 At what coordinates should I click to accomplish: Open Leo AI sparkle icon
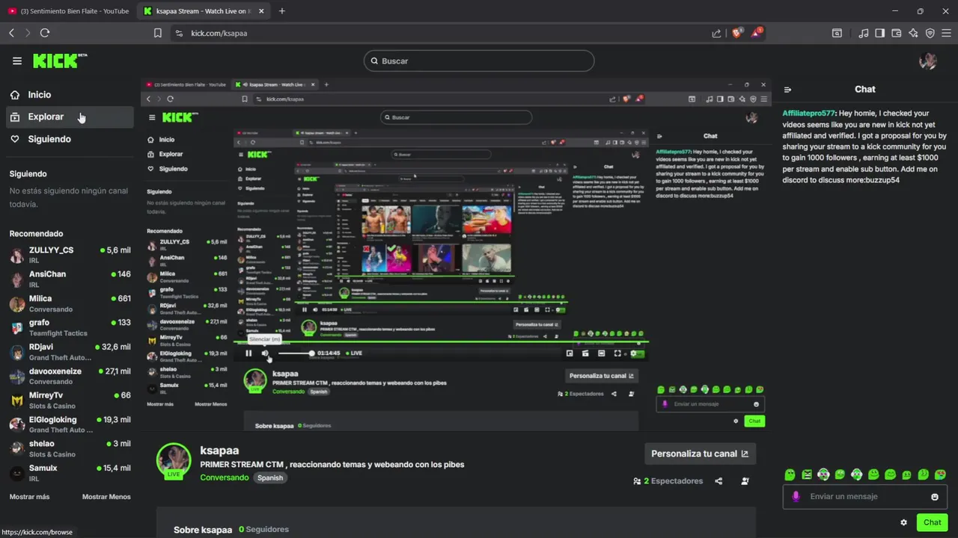pyautogui.click(x=913, y=33)
